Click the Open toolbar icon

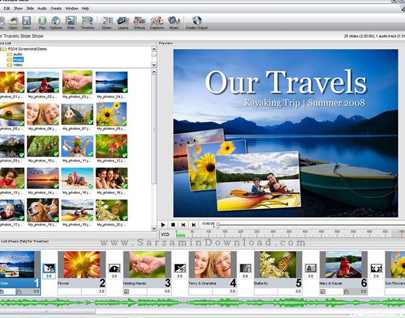coord(13,22)
